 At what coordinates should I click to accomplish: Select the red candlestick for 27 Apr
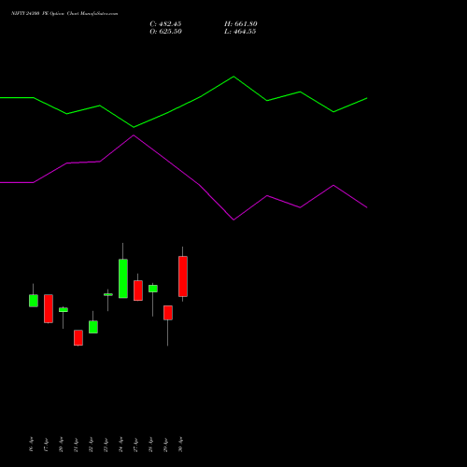tap(138, 290)
